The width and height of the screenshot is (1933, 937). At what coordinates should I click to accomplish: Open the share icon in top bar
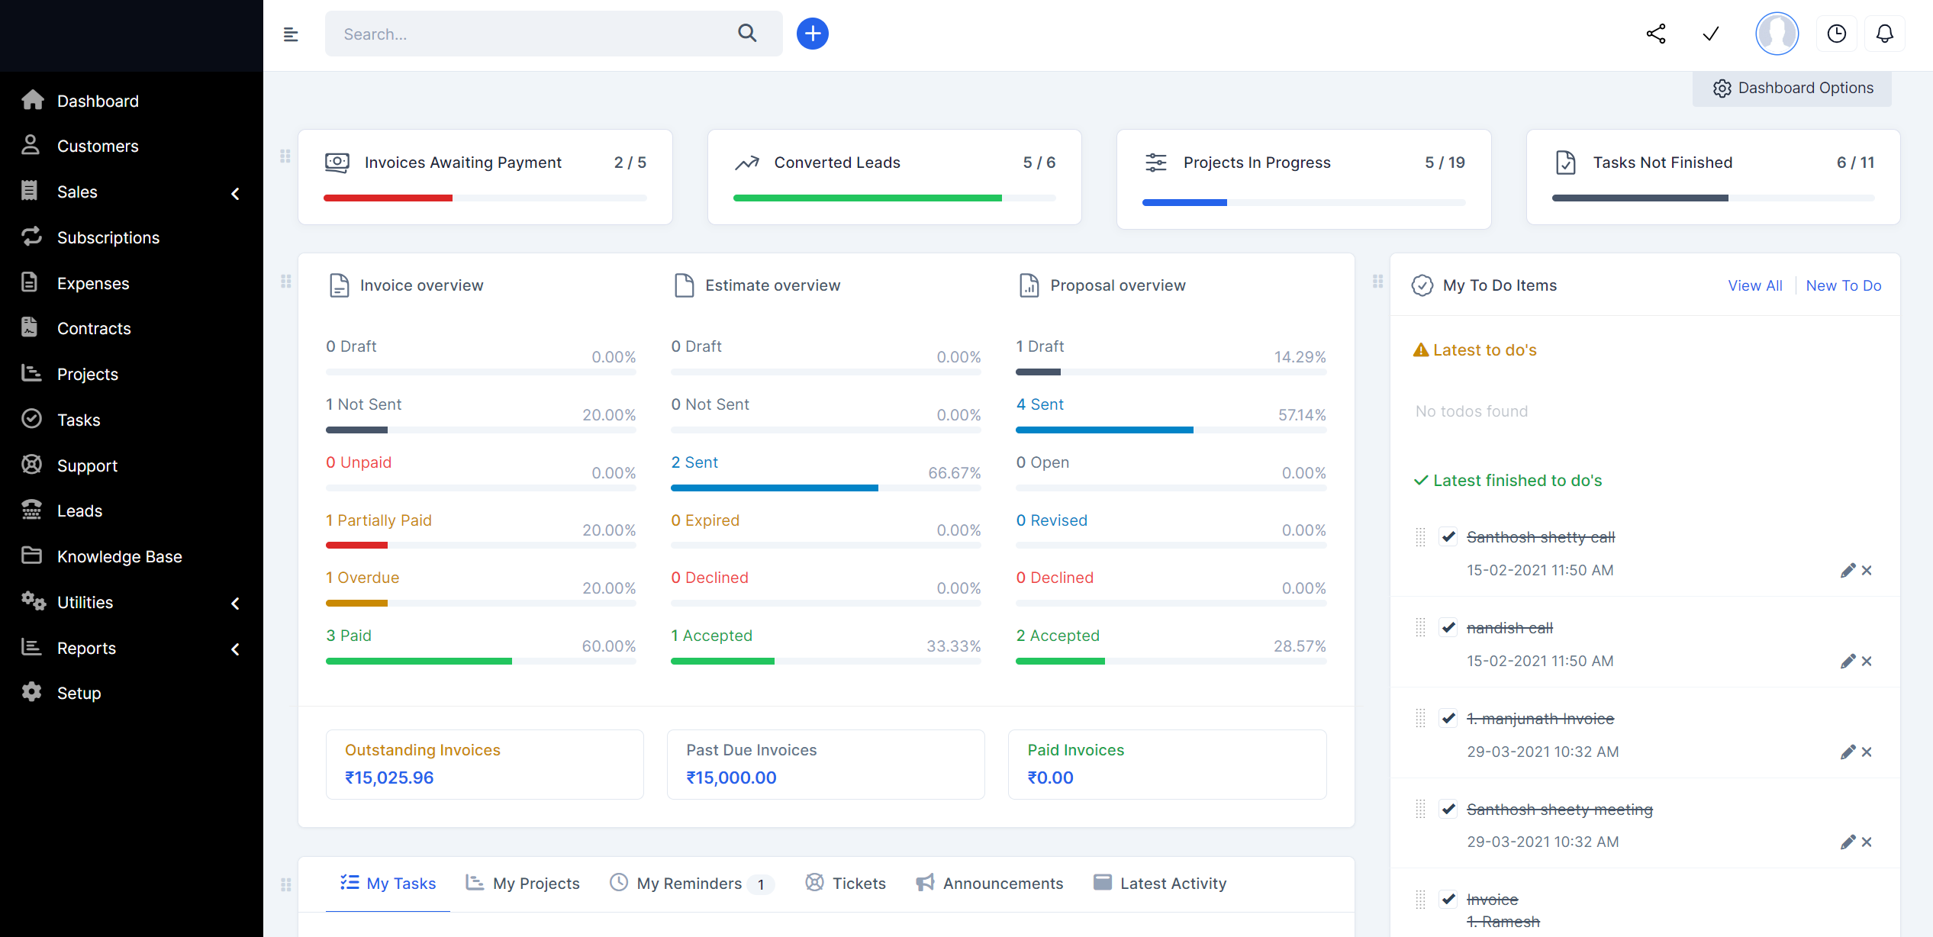pyautogui.click(x=1655, y=34)
